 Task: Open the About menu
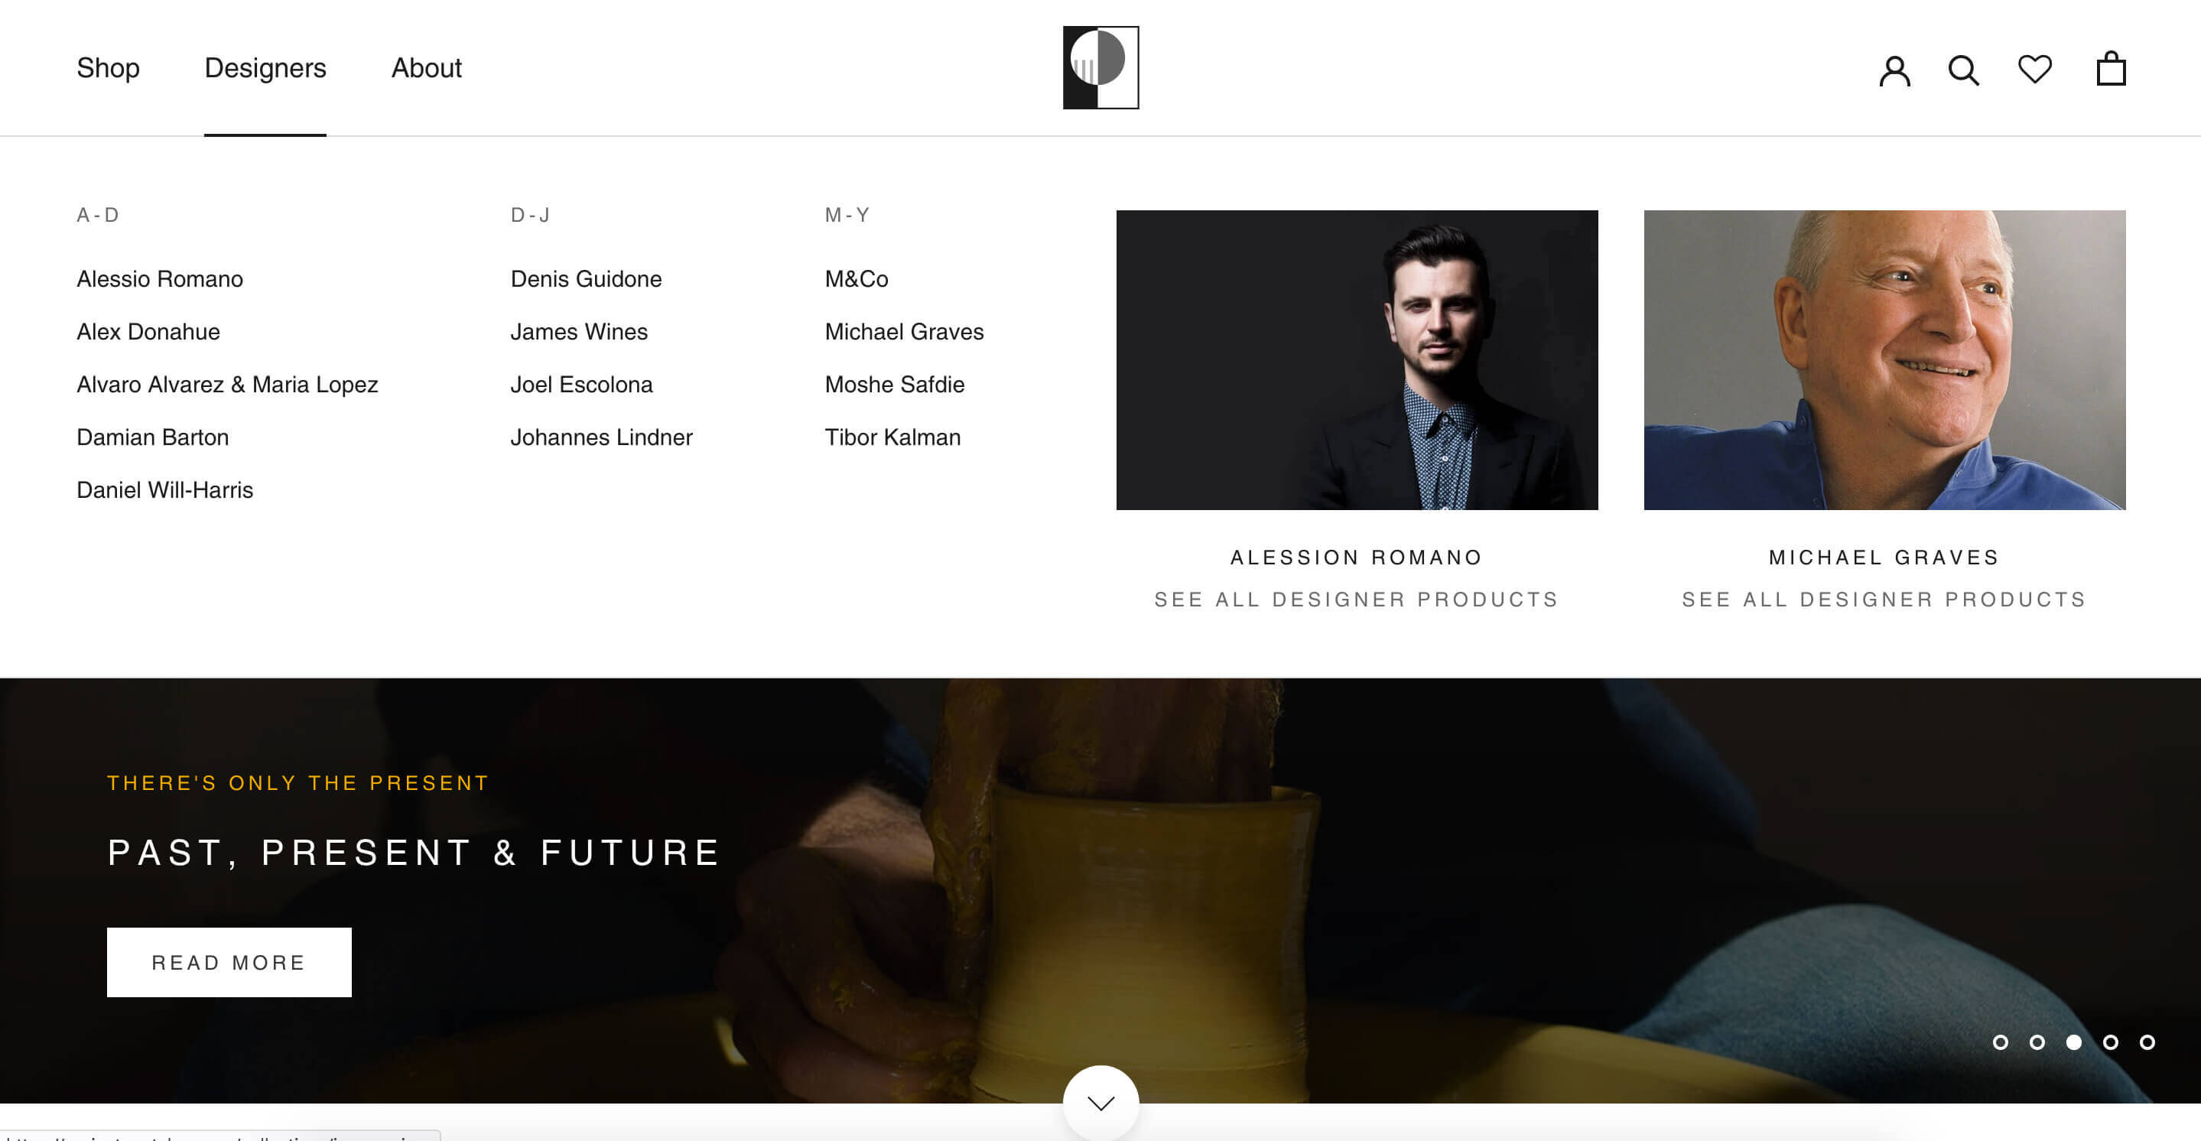pos(427,67)
